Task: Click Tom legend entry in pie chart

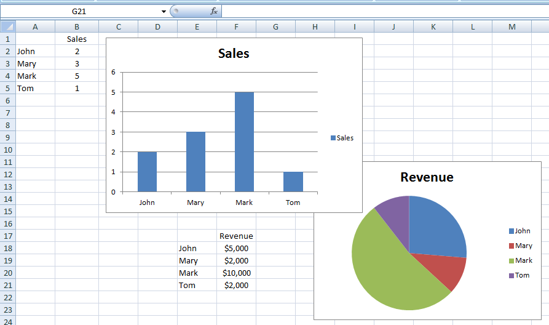Action: [519, 275]
